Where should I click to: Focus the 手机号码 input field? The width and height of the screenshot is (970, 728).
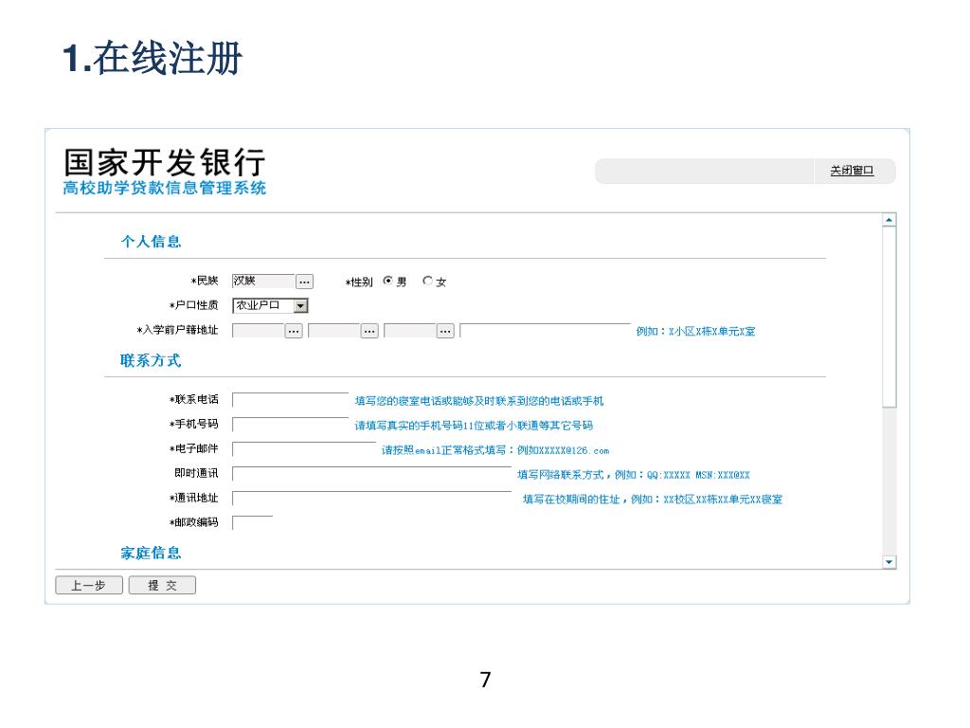pyautogui.click(x=291, y=425)
